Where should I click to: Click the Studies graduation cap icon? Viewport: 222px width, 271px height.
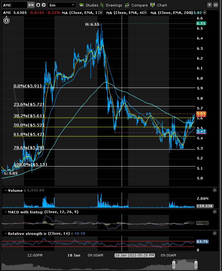pos(81,5)
